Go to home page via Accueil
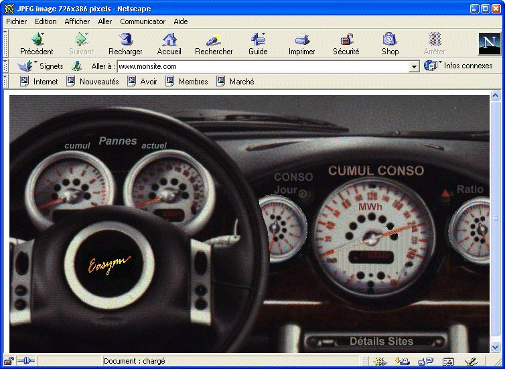This screenshot has height=369, width=505. click(169, 44)
